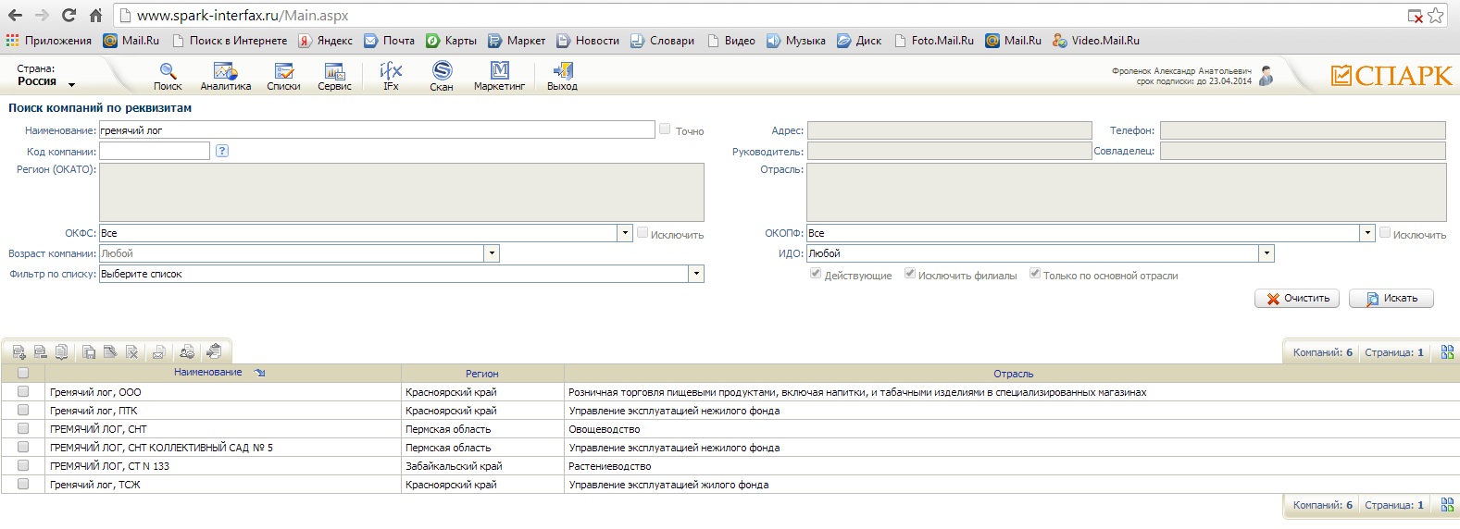The width and height of the screenshot is (1460, 529).
Task: Click the Выход logout icon
Action: [562, 72]
